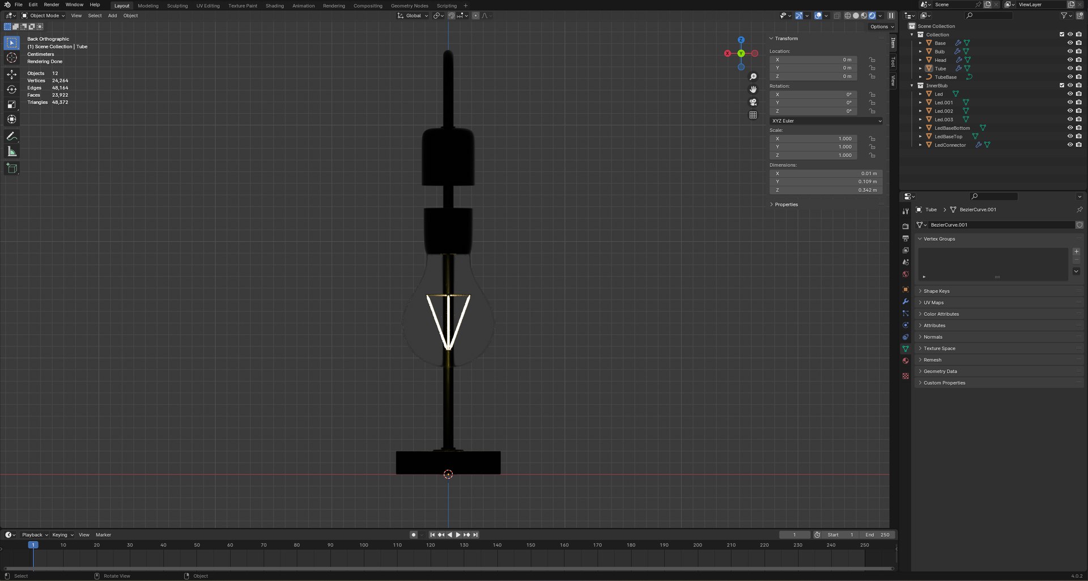Open the Object properties tab
This screenshot has width=1088, height=581.
906,289
